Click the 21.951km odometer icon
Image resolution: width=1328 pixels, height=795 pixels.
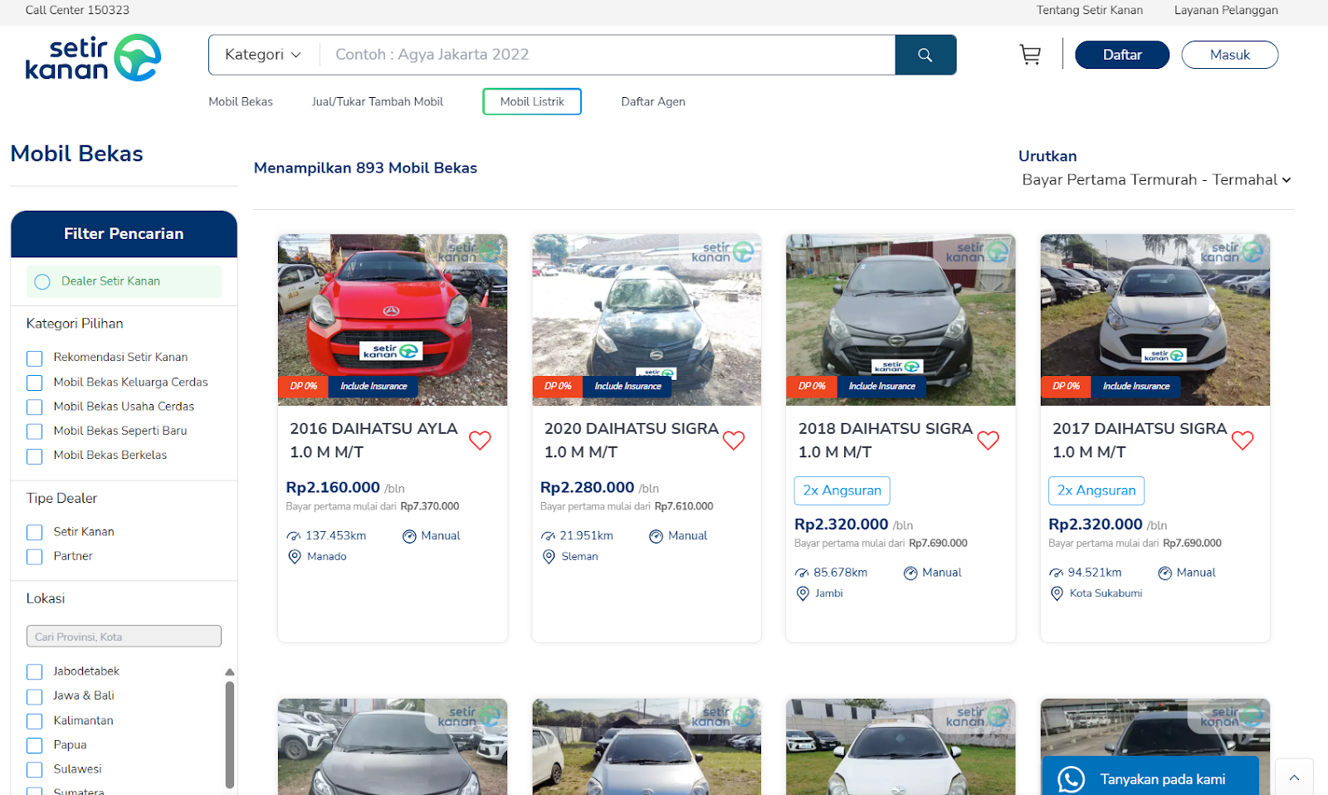549,536
